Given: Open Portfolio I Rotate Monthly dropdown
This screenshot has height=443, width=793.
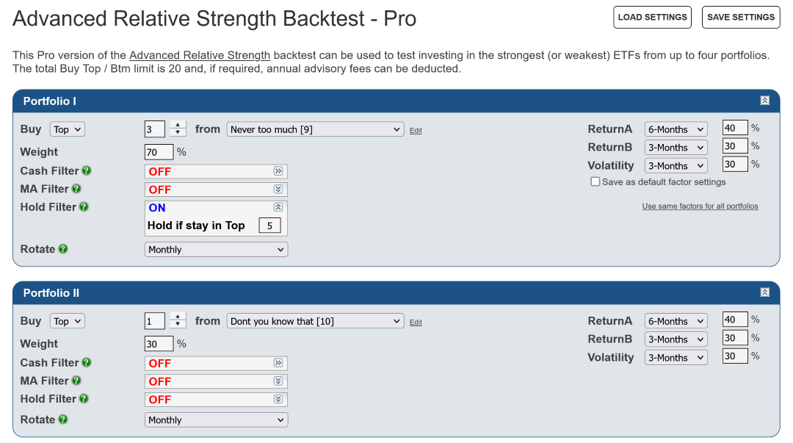Looking at the screenshot, I should [216, 250].
